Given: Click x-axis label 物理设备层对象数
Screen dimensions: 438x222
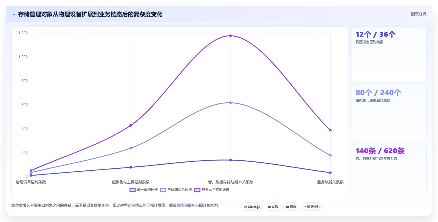Looking at the screenshot, I should (x=31, y=182).
